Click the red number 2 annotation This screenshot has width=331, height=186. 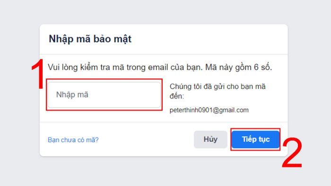[x=292, y=152]
